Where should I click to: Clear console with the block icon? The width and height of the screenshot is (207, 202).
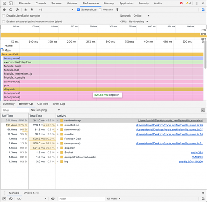coord(11,198)
